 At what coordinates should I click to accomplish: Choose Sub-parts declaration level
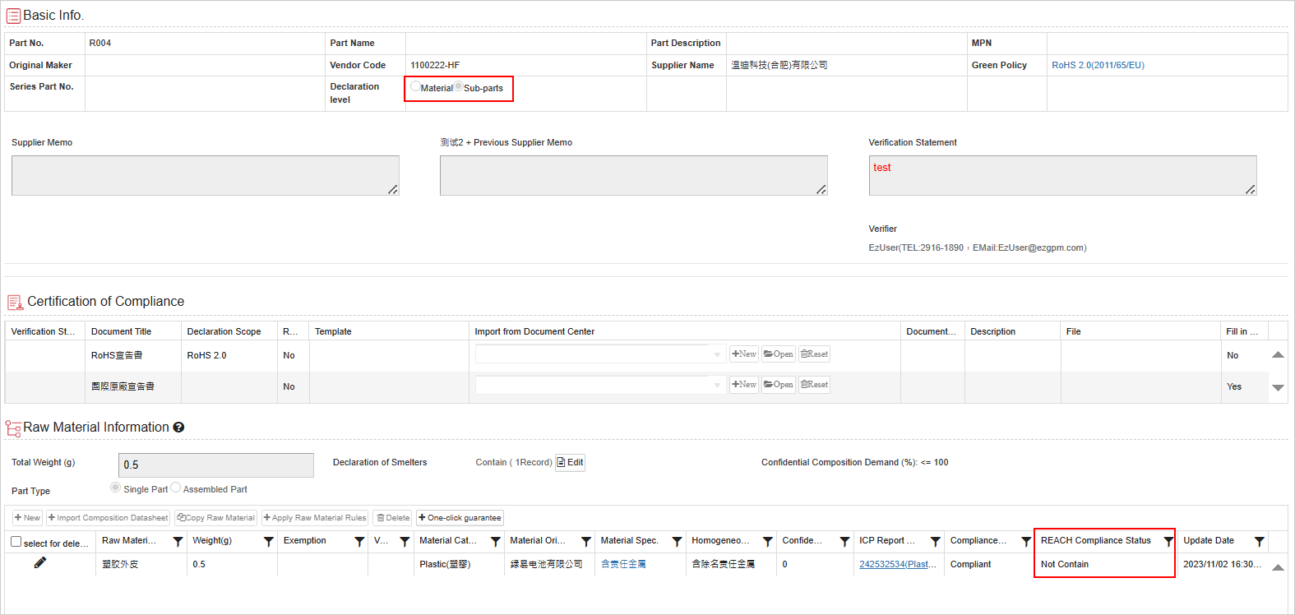point(459,87)
